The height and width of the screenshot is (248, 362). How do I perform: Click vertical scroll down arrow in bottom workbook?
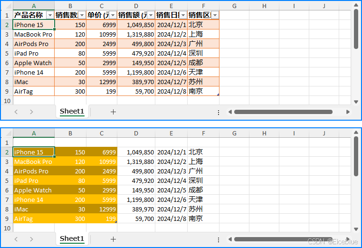[x=356, y=229]
